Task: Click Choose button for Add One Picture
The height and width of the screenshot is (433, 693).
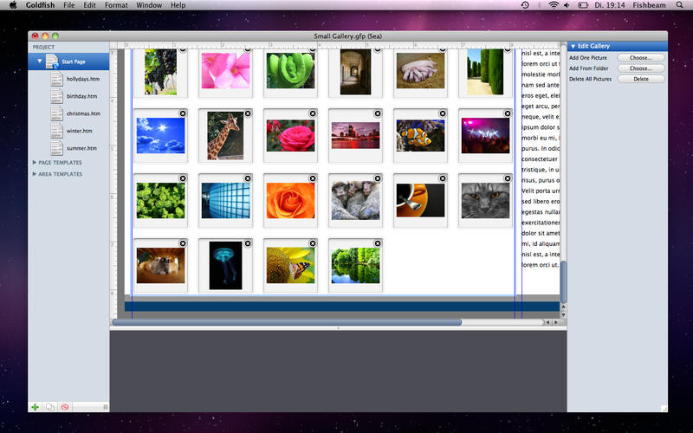Action: (640, 57)
